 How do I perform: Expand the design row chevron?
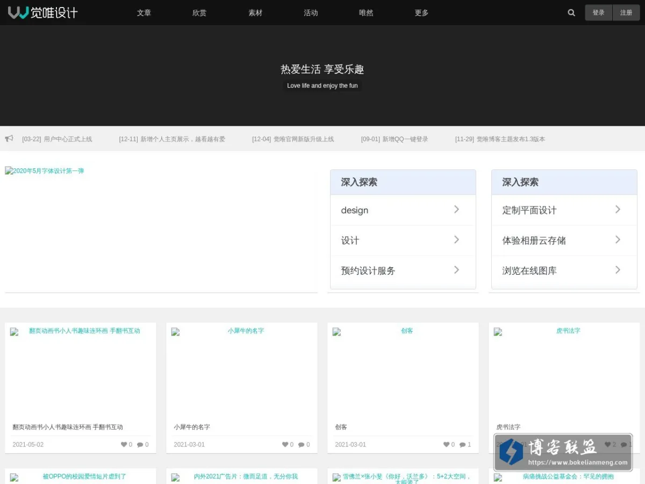coord(456,209)
